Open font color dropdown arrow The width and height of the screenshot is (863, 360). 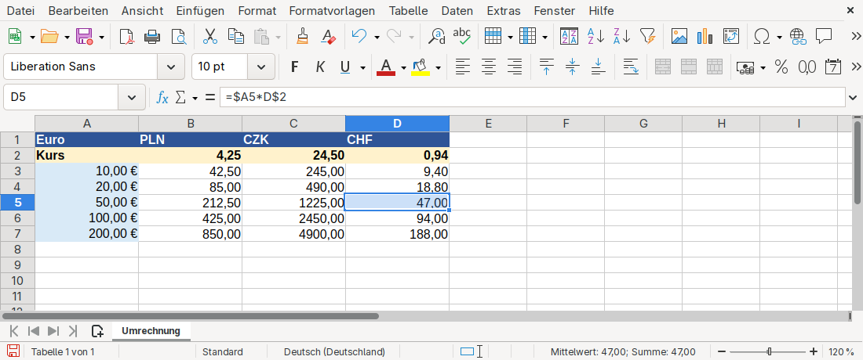[403, 67]
